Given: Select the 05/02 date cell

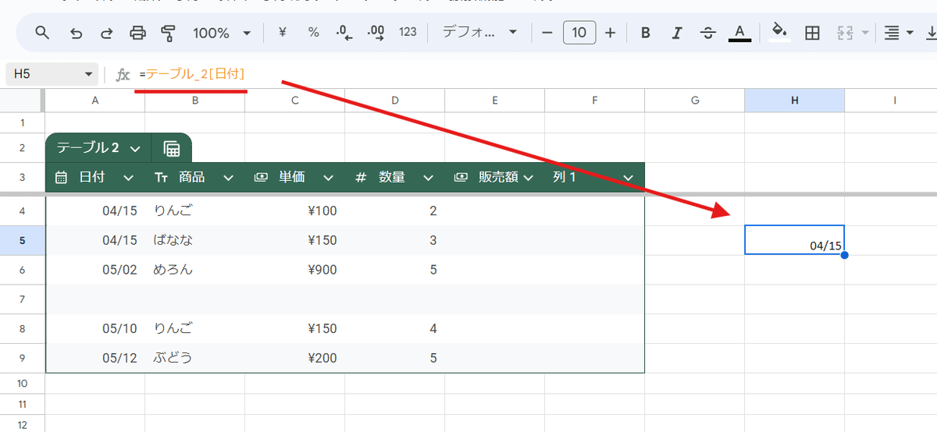Looking at the screenshot, I should 95,270.
